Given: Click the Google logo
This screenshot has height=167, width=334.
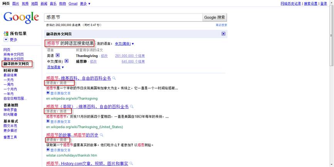Looking at the screenshot, I should coord(21,18).
